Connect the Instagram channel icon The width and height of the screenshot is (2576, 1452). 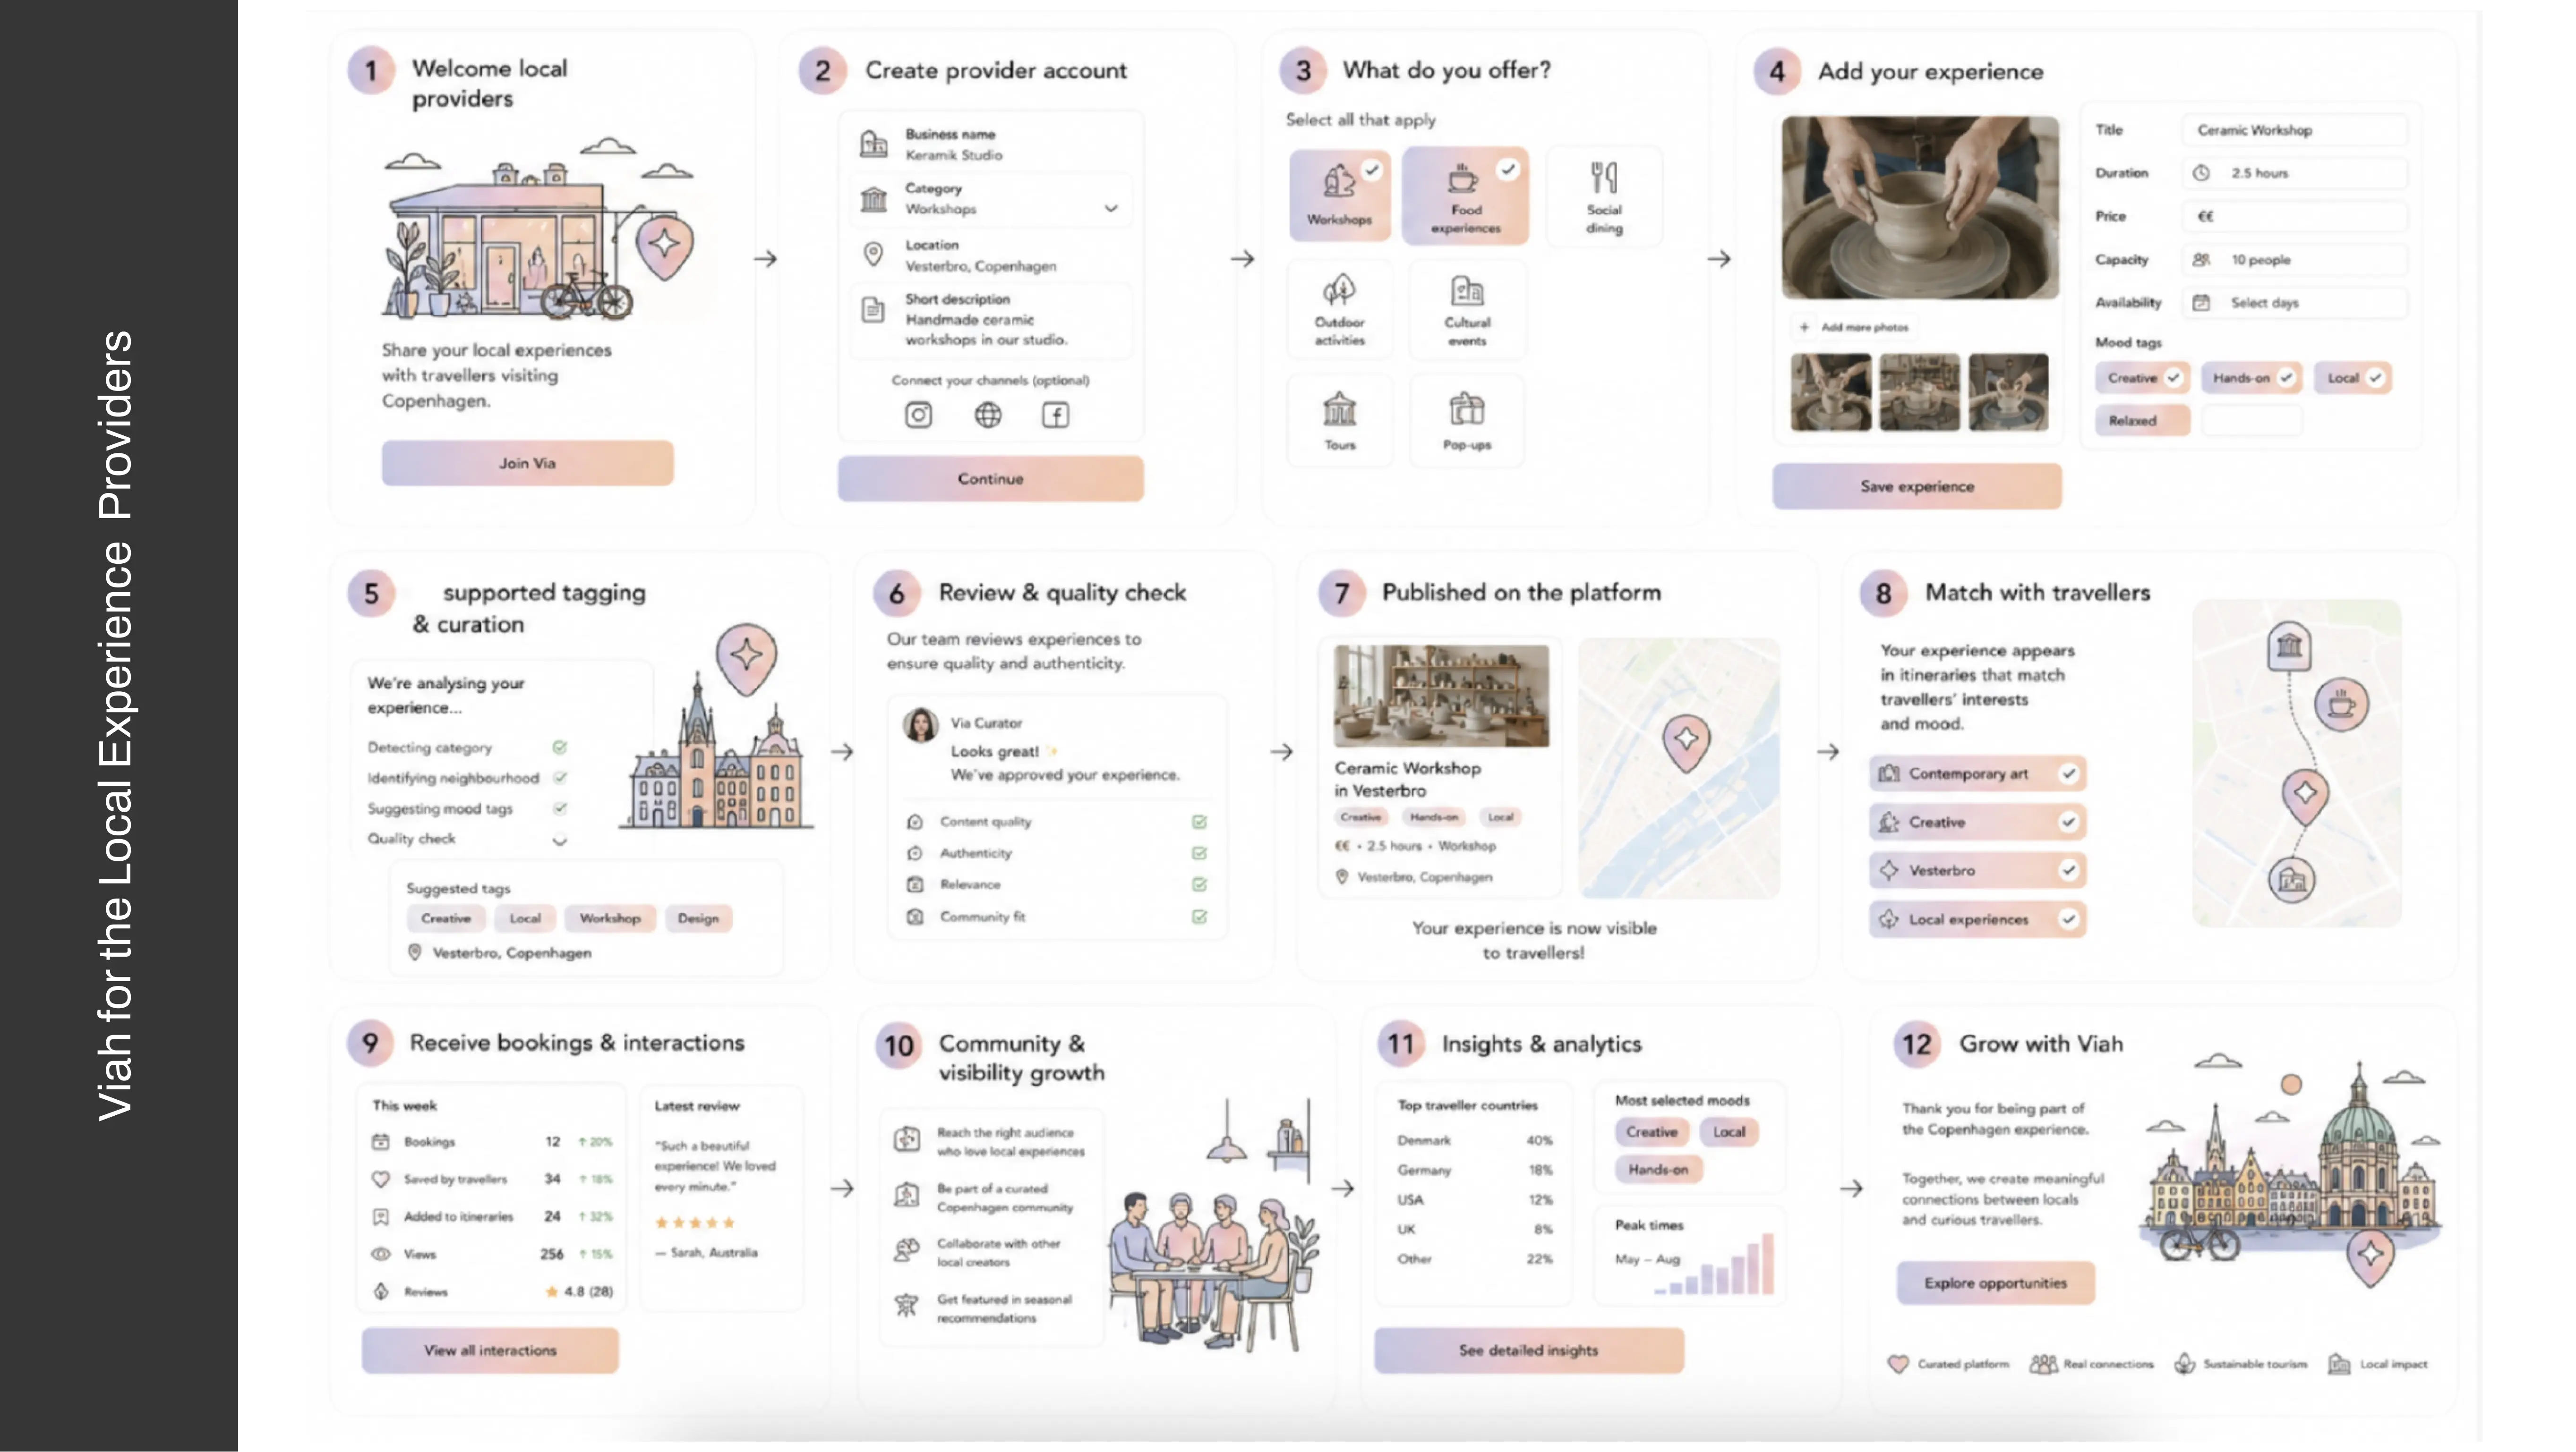[918, 415]
